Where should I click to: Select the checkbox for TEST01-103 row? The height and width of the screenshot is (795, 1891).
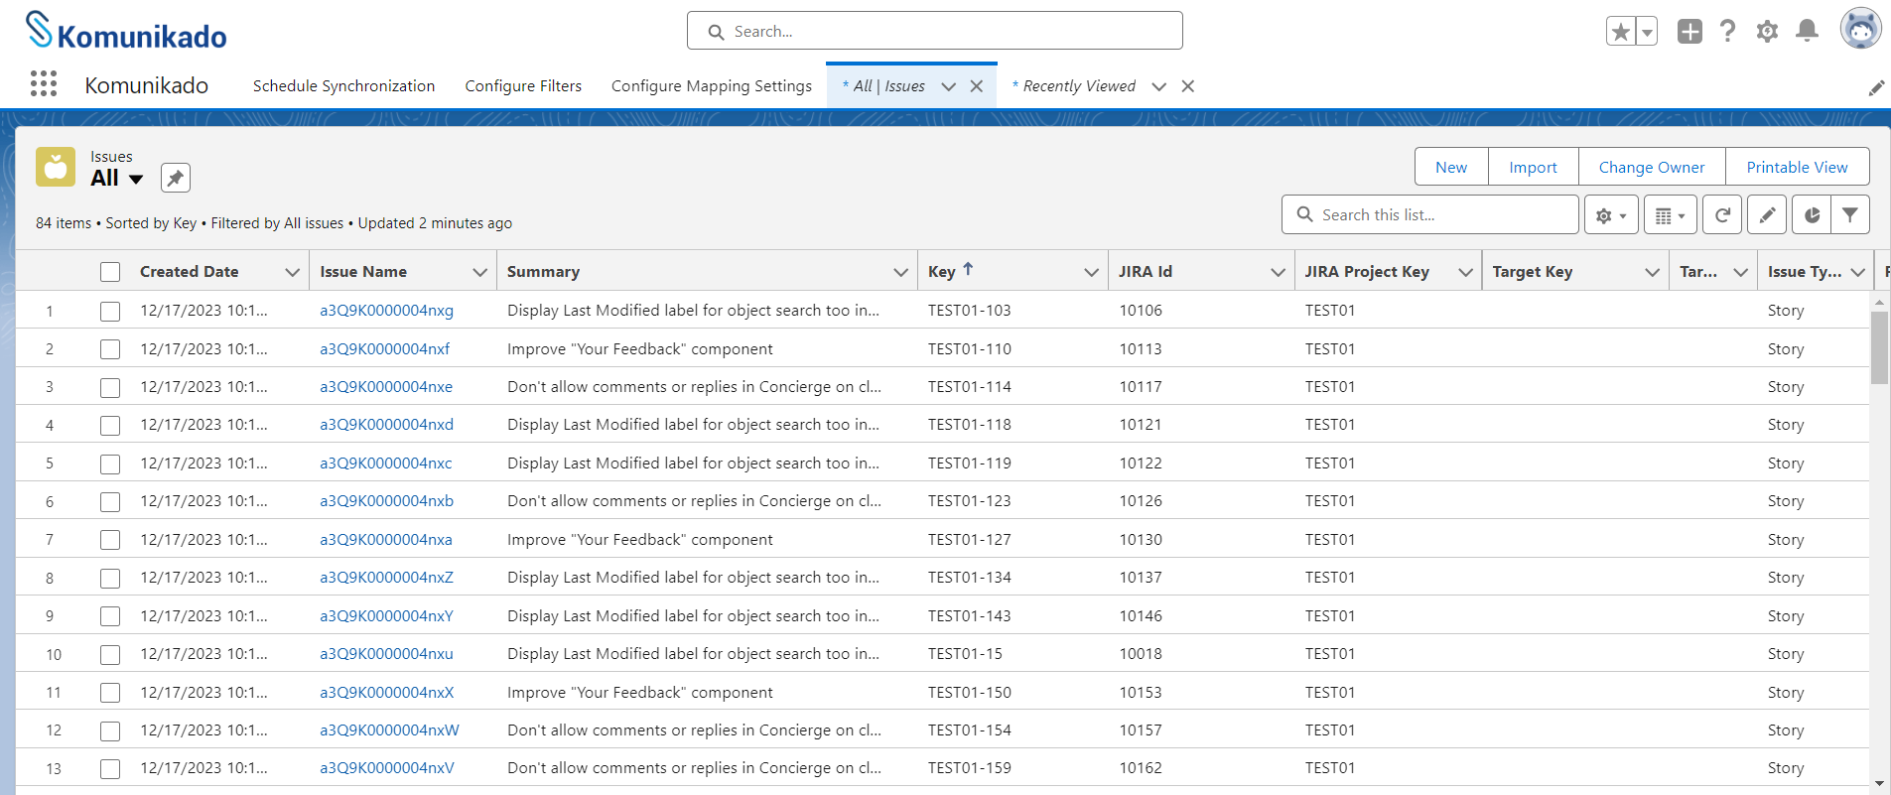[110, 312]
